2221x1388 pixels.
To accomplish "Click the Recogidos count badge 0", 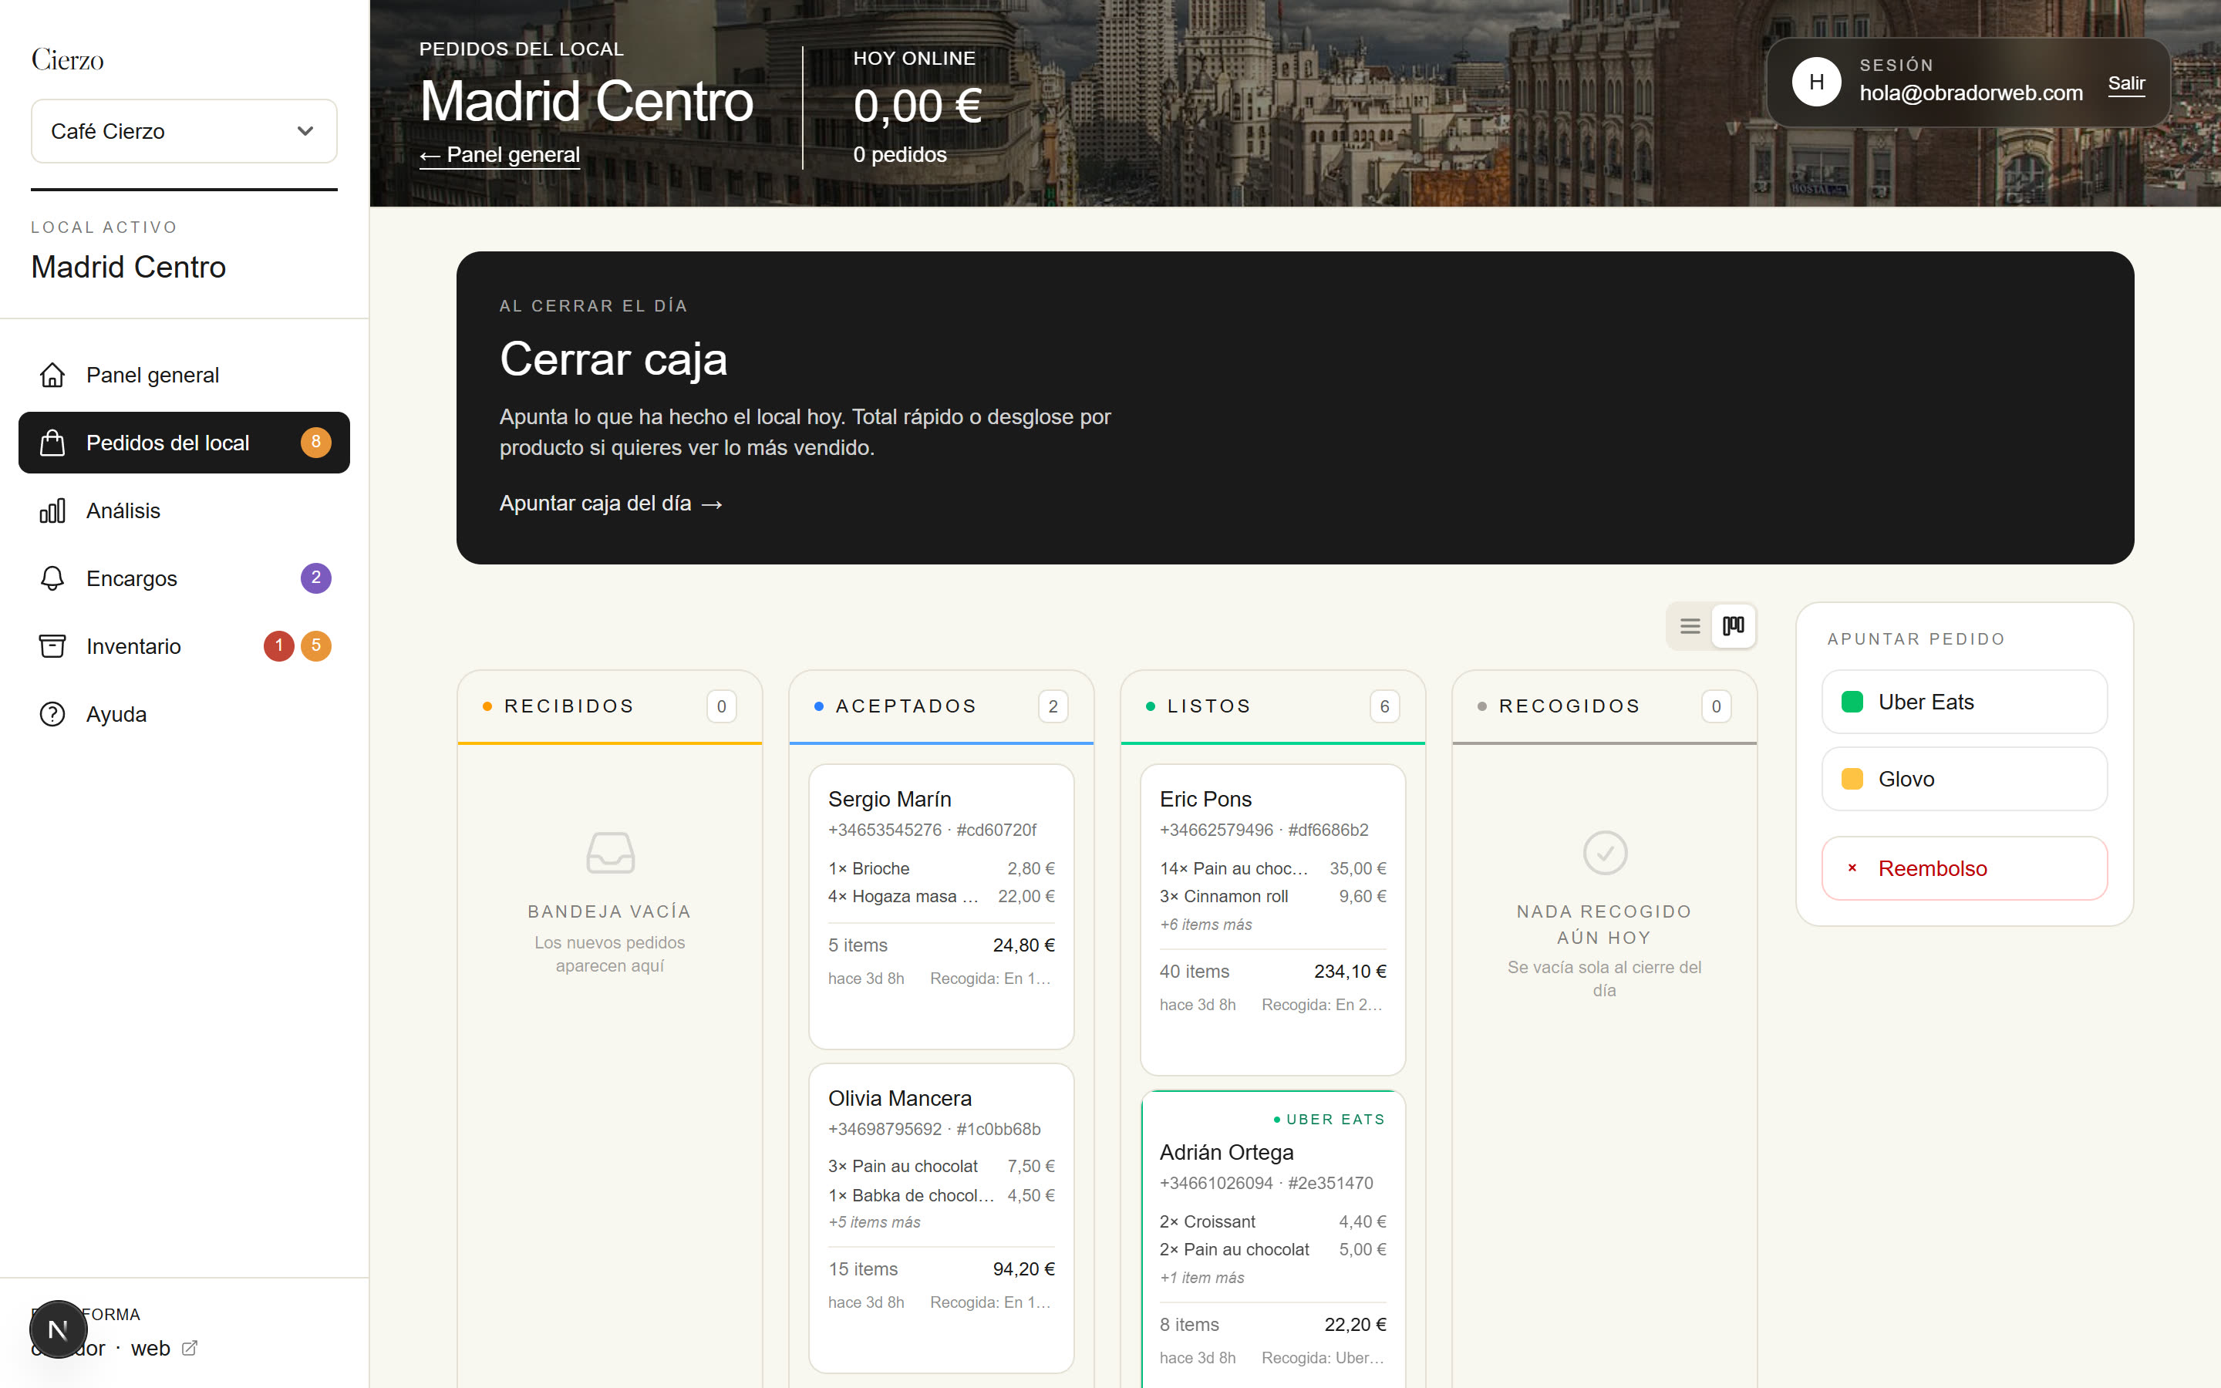I will click(1715, 706).
